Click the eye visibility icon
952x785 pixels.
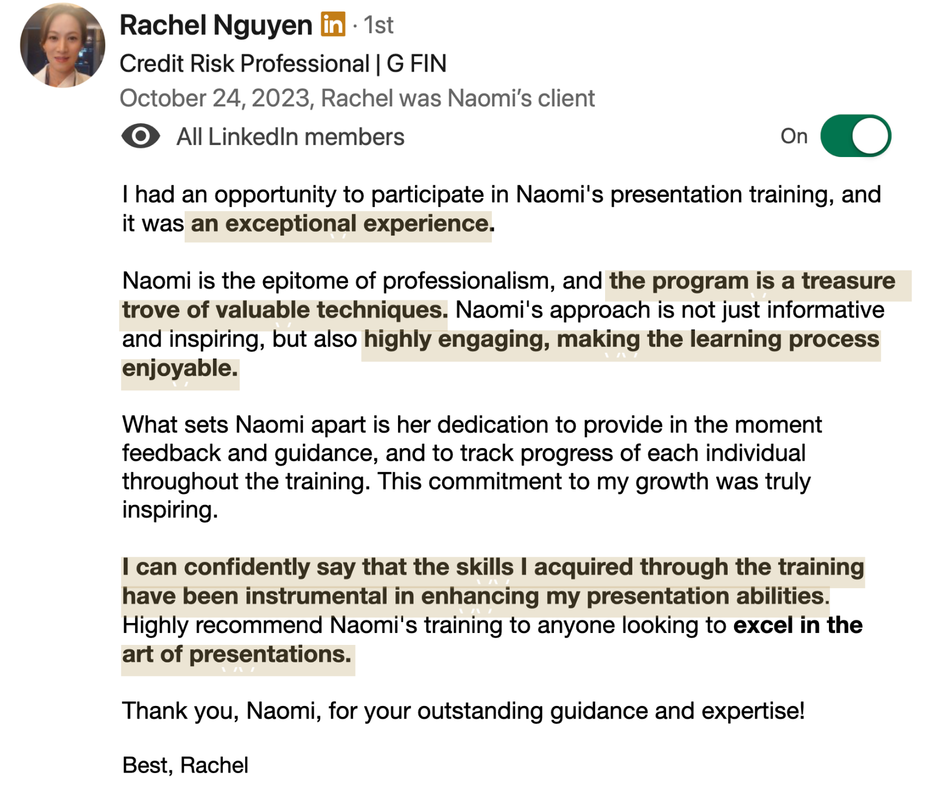tap(141, 136)
